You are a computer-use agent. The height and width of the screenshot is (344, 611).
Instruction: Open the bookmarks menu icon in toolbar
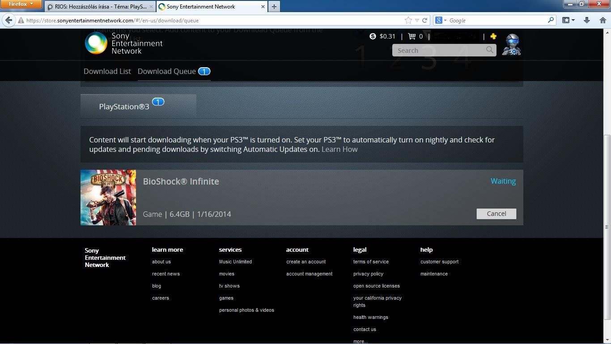pyautogui.click(x=568, y=20)
